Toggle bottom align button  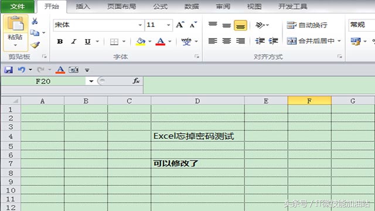tap(240, 25)
